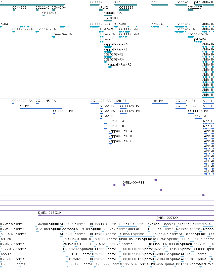Select protein p47-PA
Viewport: 214px width, 268px height.
point(200,116)
